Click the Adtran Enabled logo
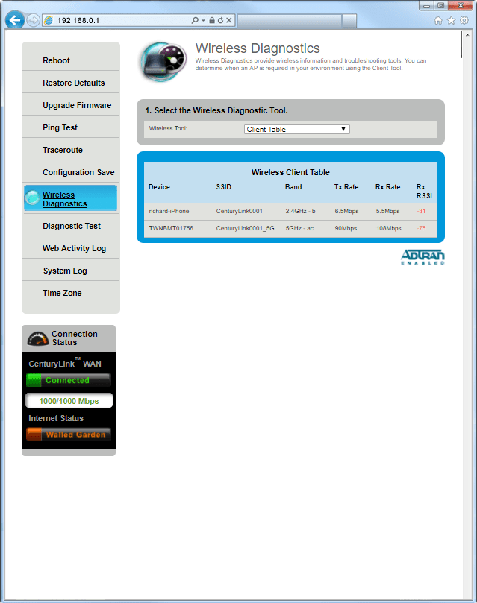Viewport: 477px width, 603px height. [423, 258]
